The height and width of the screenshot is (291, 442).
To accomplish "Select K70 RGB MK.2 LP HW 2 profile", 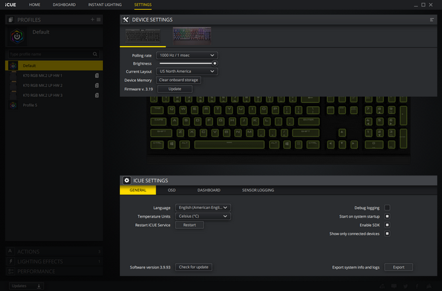I will pos(54,85).
